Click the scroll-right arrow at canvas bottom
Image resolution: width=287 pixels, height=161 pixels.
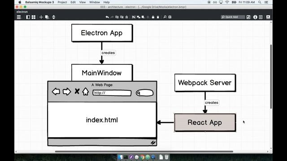[x=268, y=152]
